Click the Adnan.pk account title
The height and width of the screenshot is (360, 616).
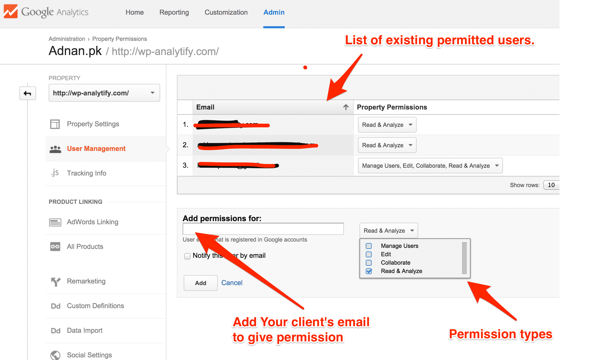[75, 51]
